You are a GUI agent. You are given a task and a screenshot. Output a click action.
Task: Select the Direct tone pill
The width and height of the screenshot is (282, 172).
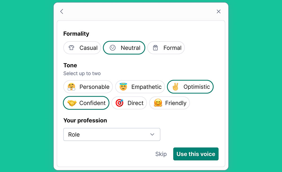129,103
